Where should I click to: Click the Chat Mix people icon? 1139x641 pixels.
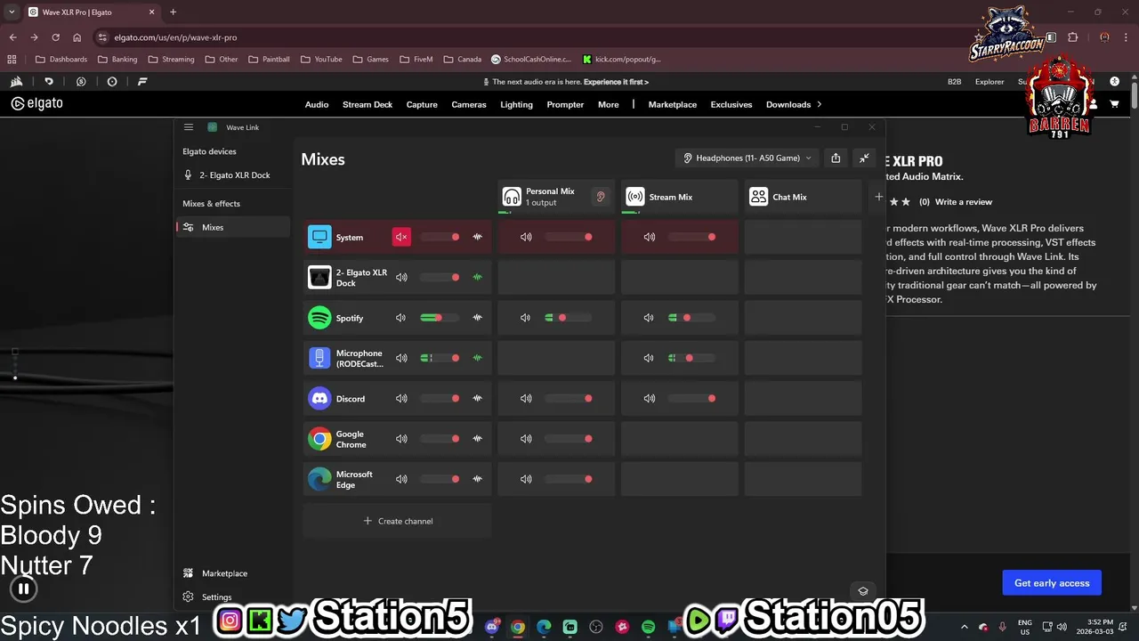click(x=758, y=197)
